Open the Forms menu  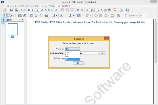(38, 6)
